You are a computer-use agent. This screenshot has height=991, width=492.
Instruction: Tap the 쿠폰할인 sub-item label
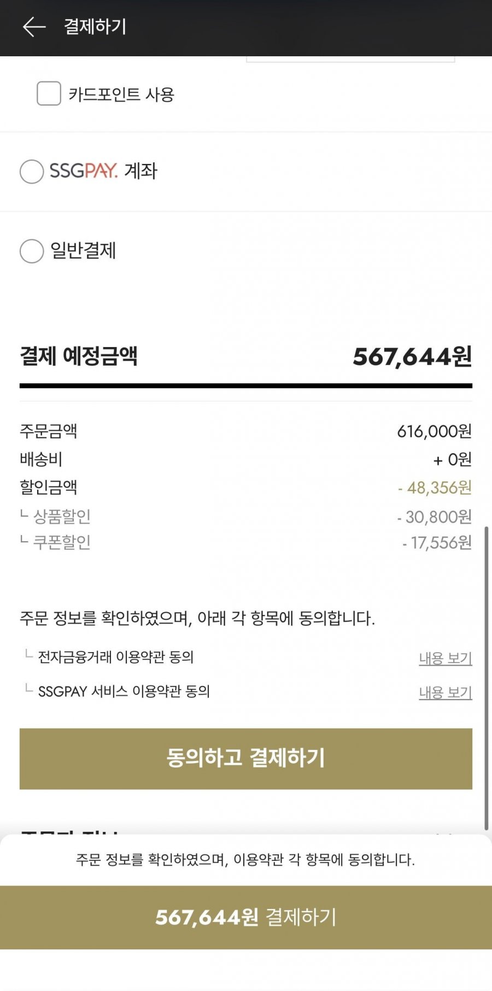click(x=62, y=542)
